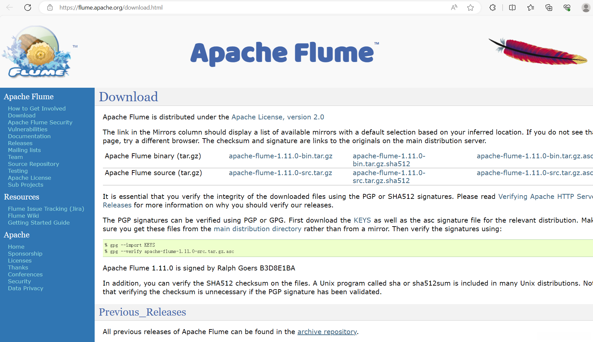Screen dimensions: 593x342
Task: Open the Licenses sidebar link
Action: (x=20, y=261)
